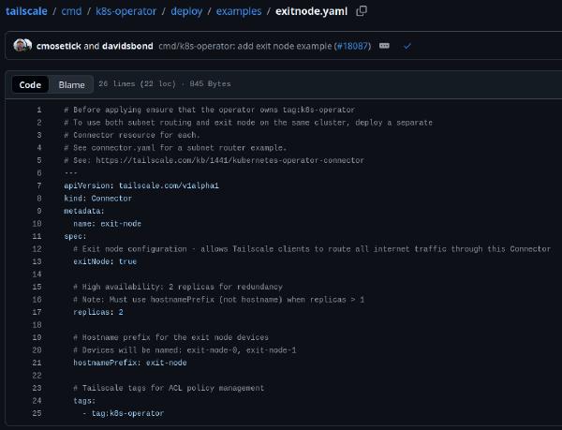Go to the k8s-operator folder breadcrumb
The image size is (562, 430).
[x=126, y=11]
